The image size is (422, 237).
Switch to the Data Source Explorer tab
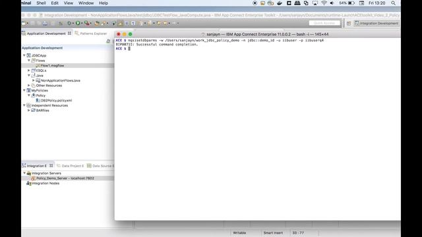pyautogui.click(x=100, y=166)
